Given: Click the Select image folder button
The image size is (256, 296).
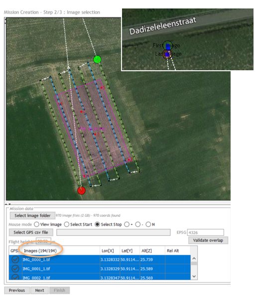Looking at the screenshot, I should [x=32, y=215].
